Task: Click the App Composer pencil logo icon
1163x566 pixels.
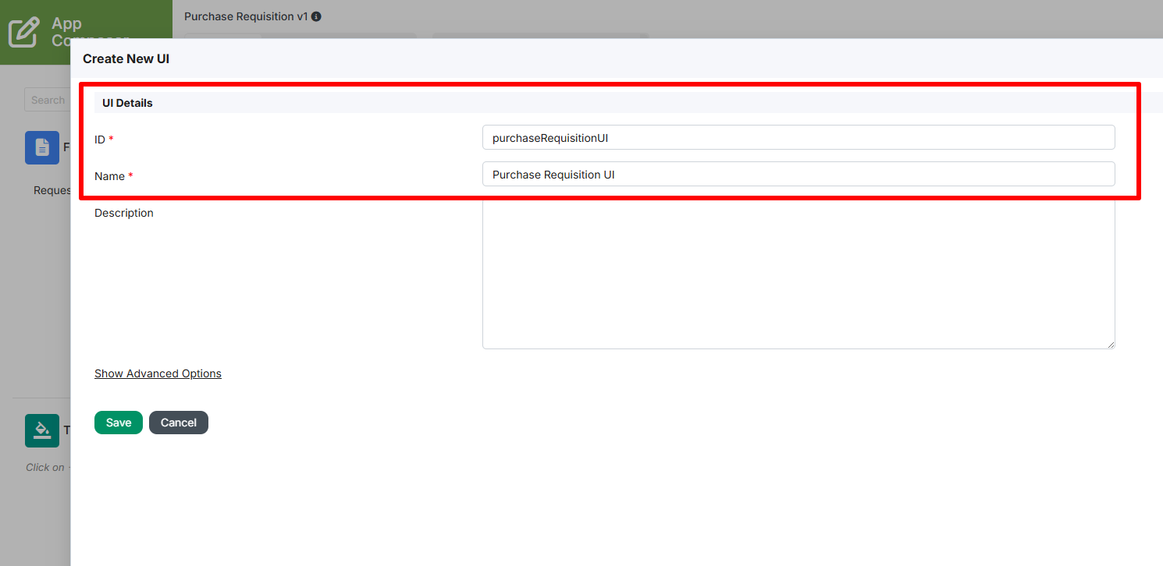Action: point(23,31)
